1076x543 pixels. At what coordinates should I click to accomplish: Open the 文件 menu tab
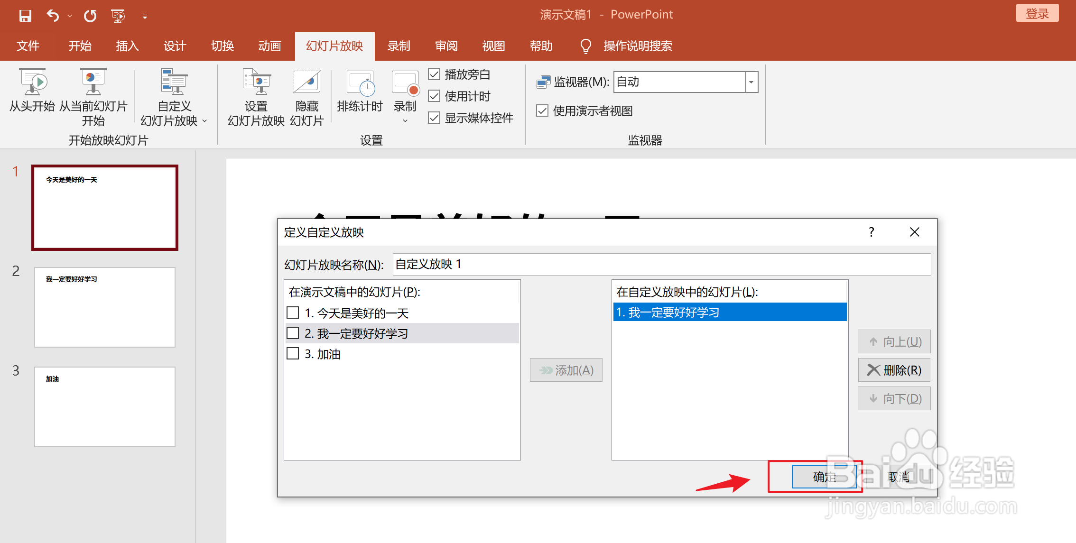(28, 46)
